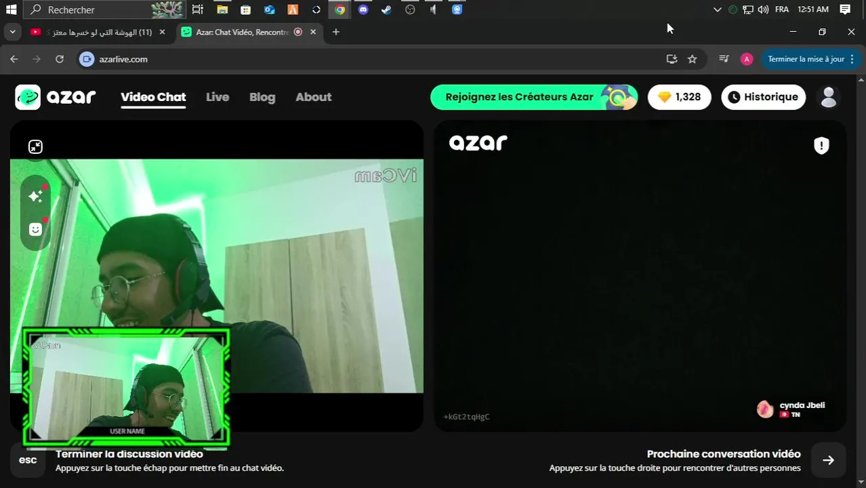The image size is (866, 488).
Task: Click the green framed webcam overlay thumbnail
Action: pyautogui.click(x=126, y=388)
